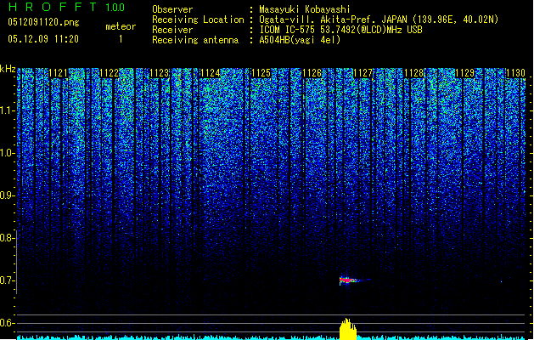Image resolution: width=534 pixels, height=340 pixels.
Task: Click the 1.1 kHz axis tick label
Action: coord(7,110)
